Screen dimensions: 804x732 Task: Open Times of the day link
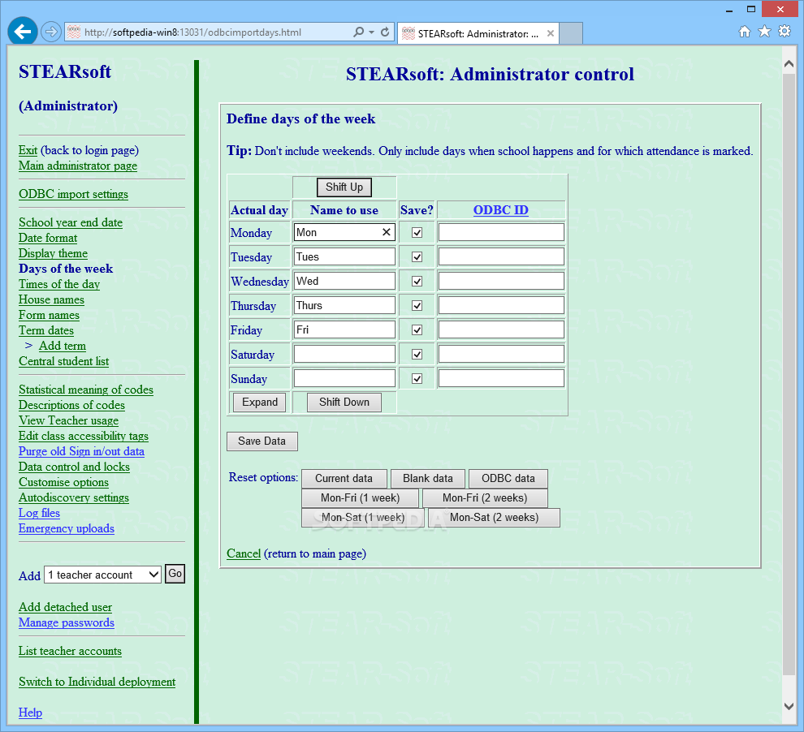pyautogui.click(x=59, y=284)
